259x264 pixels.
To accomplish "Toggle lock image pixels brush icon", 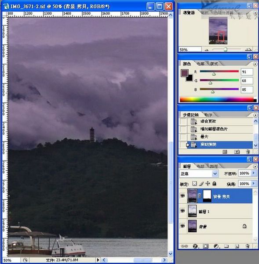I will (201, 183).
